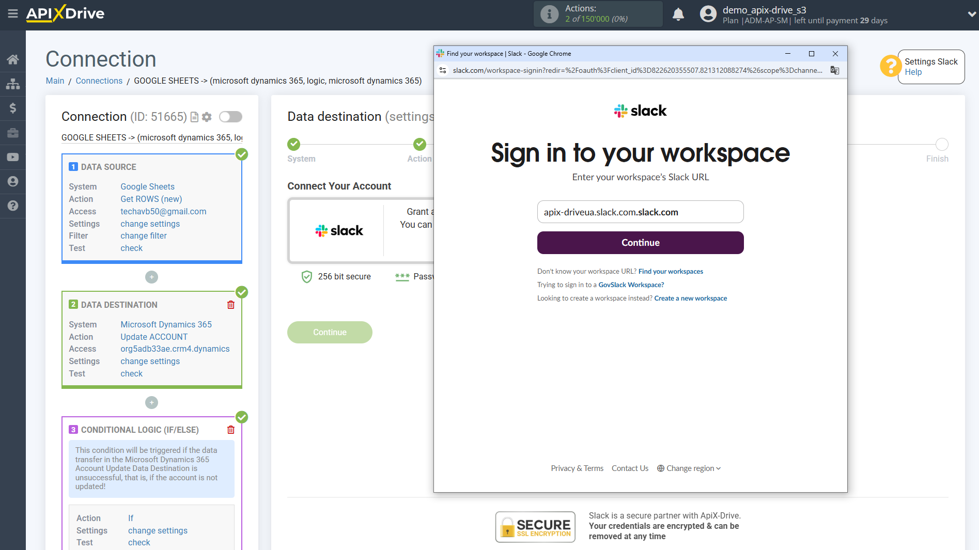The width and height of the screenshot is (979, 550).
Task: Open Contact Us in the Slack popup
Action: pos(630,468)
